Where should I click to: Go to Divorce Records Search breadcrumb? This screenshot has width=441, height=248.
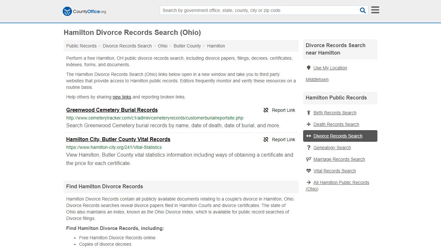127,46
